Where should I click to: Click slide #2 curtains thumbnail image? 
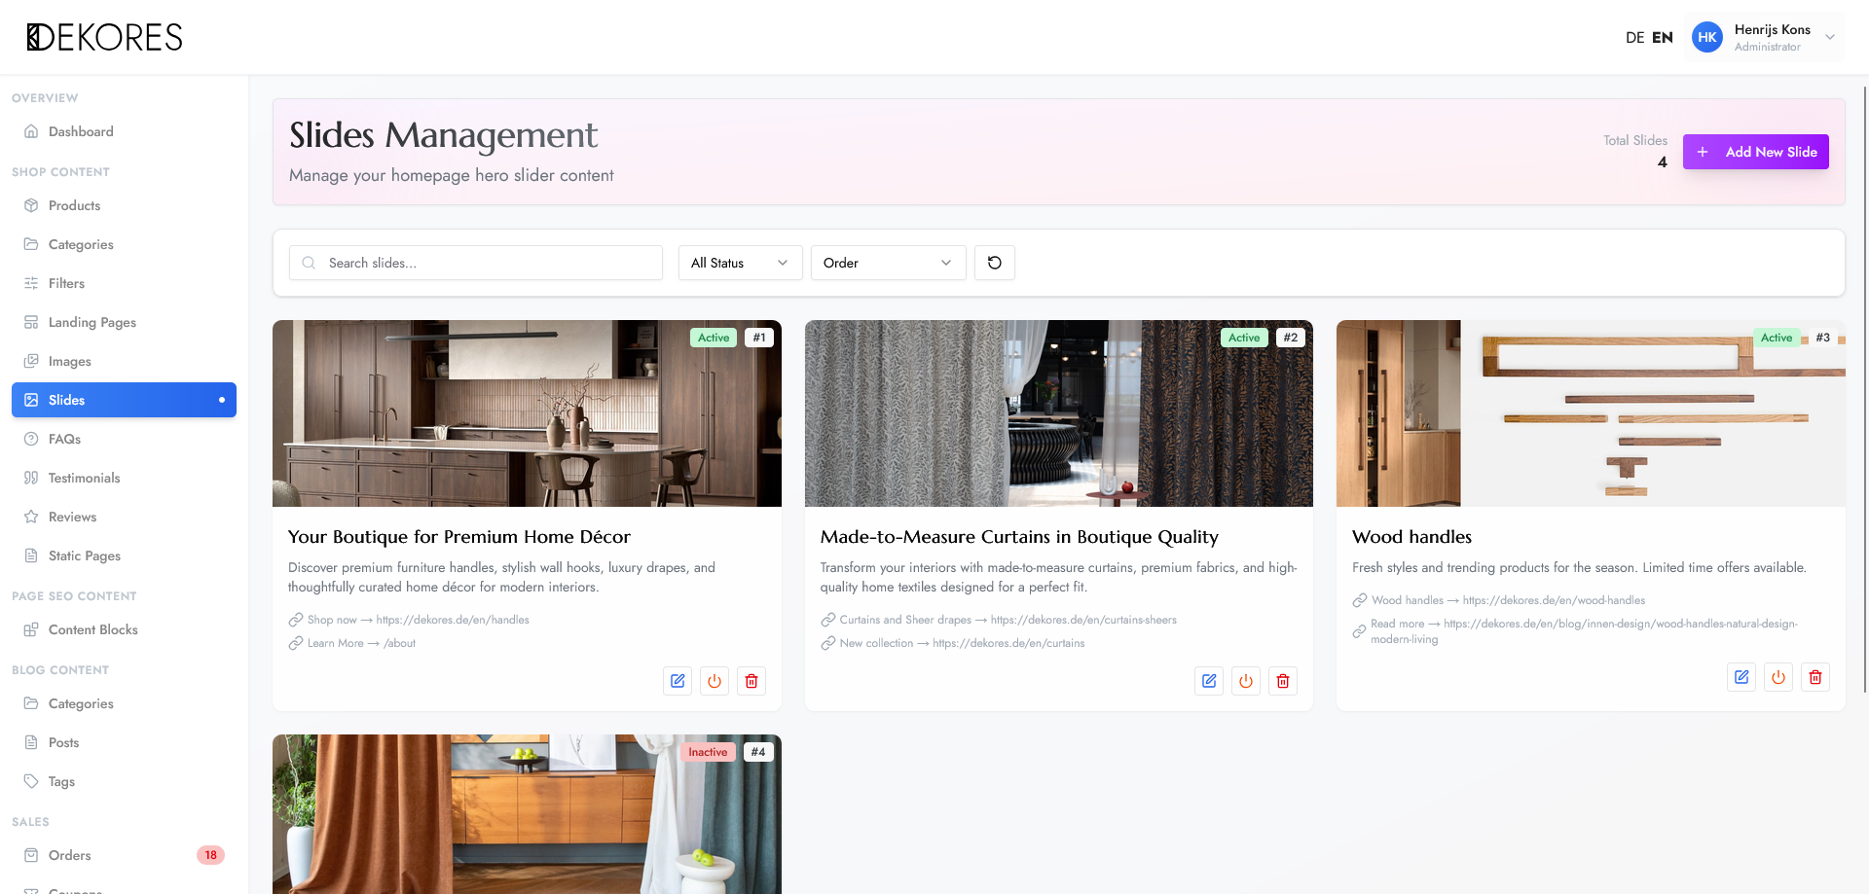point(1059,413)
